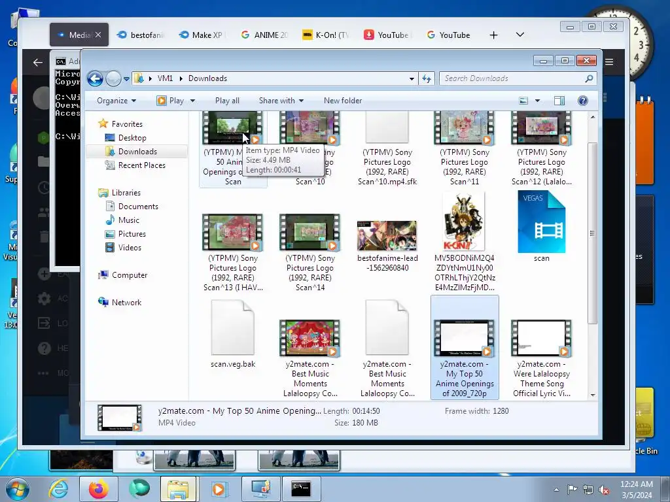The height and width of the screenshot is (502, 670).
Task: Click the file list scroll-up arrow
Action: tap(593, 116)
